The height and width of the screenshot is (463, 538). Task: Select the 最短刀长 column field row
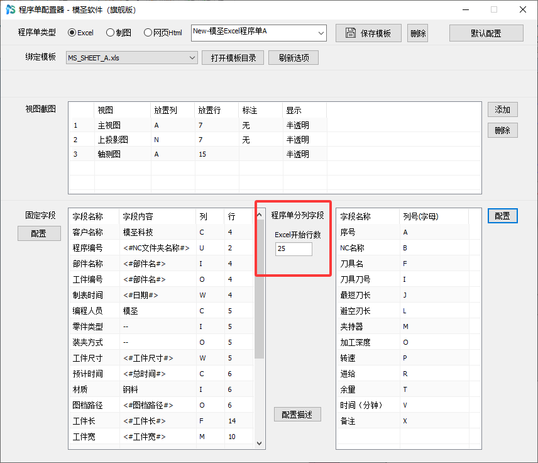pos(409,295)
